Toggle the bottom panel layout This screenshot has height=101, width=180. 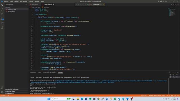point(161,1)
